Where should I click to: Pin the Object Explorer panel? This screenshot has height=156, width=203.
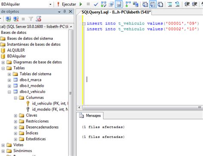click(65, 12)
